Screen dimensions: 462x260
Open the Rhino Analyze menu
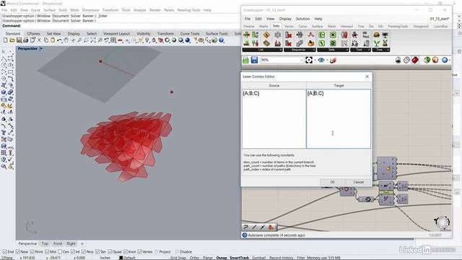click(139, 10)
